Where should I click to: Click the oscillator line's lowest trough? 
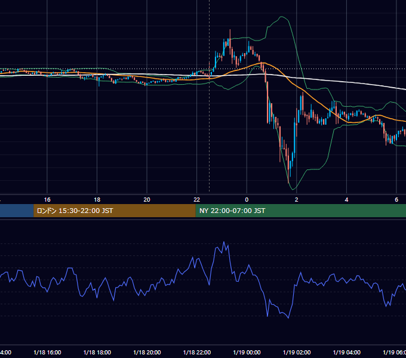288,317
